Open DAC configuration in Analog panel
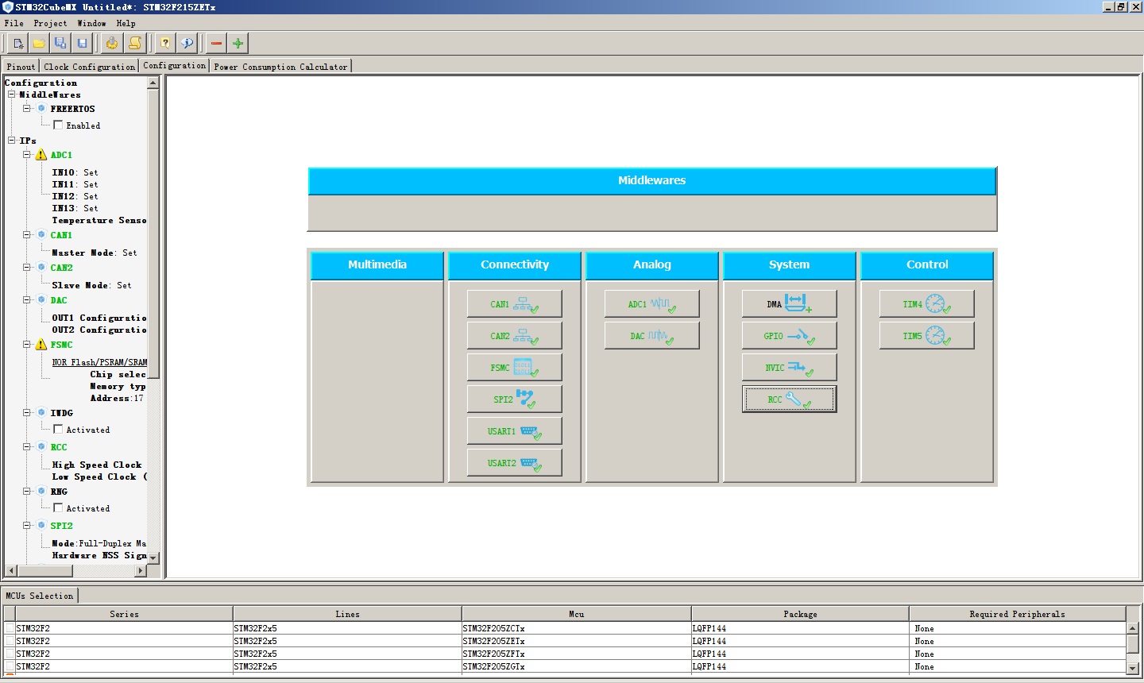Screen dimensions: 1144x683 tap(651, 336)
